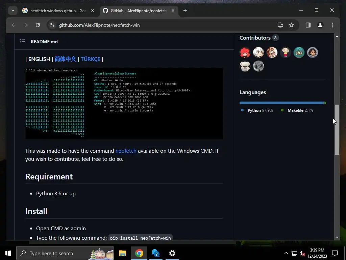Open Stewie cartoon contributor avatar
Image resolution: width=346 pixels, height=260 pixels.
[x=285, y=52]
